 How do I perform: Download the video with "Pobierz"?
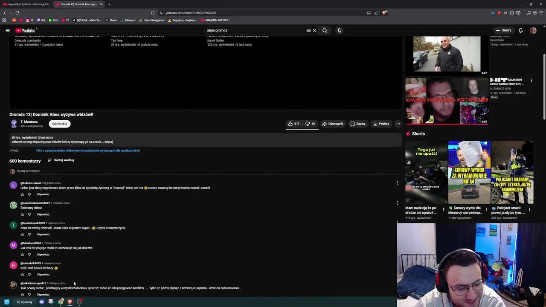[x=381, y=124]
